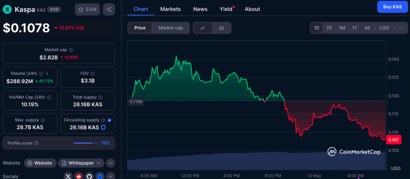Toggle LOG scale on chart
This screenshot has width=410, height=179.
384,28
